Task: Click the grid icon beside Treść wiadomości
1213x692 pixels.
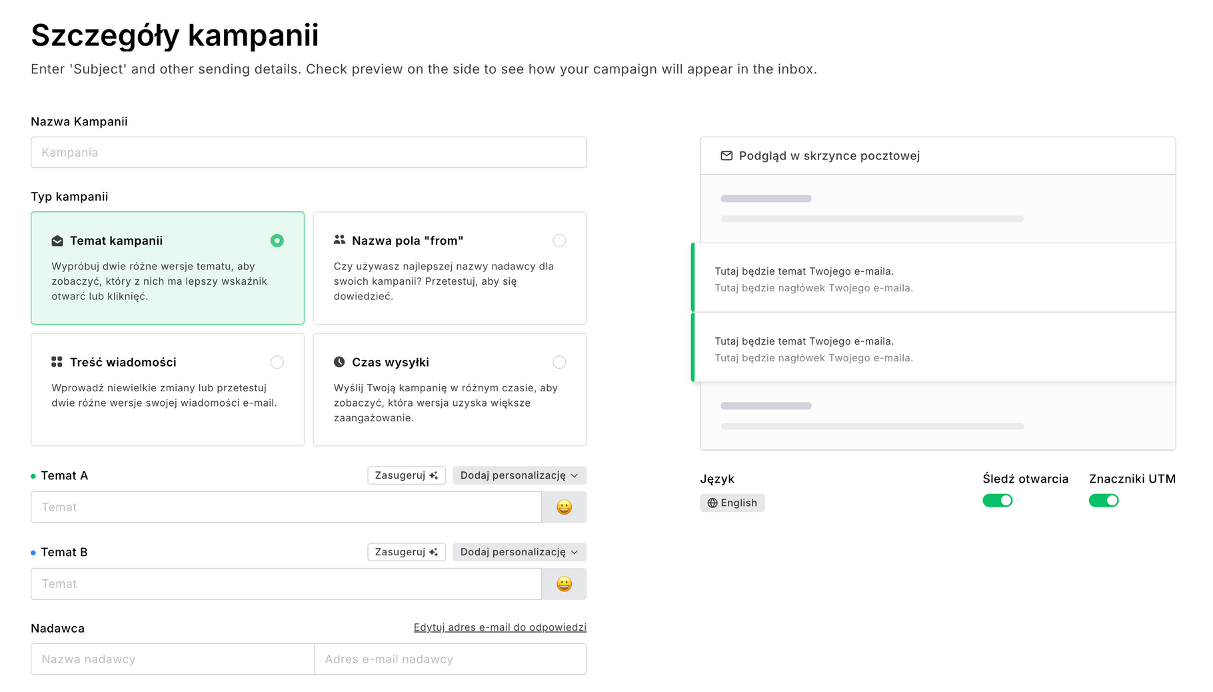Action: click(57, 362)
